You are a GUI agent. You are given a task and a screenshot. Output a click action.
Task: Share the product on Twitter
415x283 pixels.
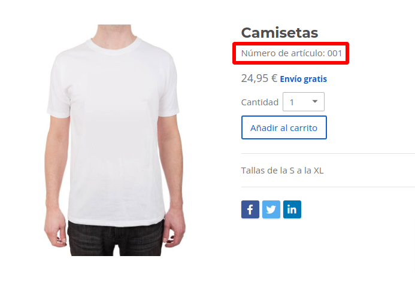click(271, 209)
